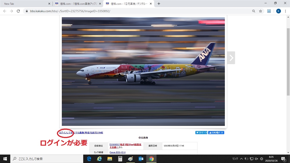Click the gray X tray icon
Viewport: 290px width, 163px height.
pos(261,159)
